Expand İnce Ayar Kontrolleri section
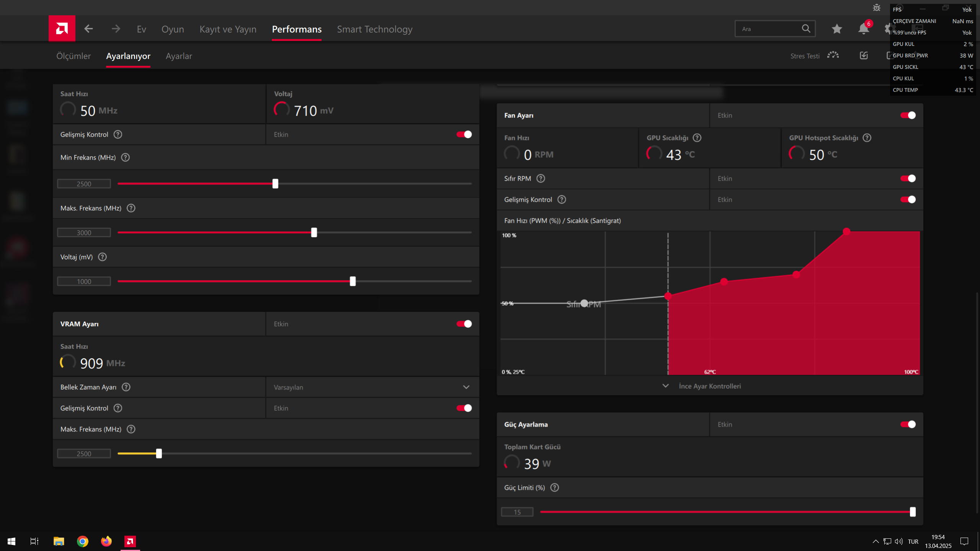Image resolution: width=980 pixels, height=551 pixels. point(709,386)
